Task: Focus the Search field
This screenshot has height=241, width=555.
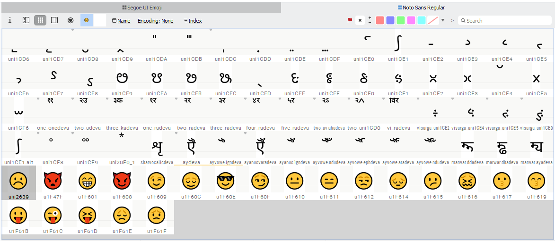Action: click(x=505, y=20)
